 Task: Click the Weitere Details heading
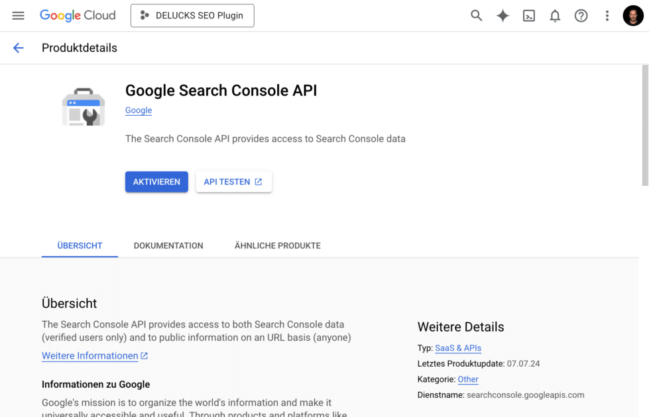461,327
